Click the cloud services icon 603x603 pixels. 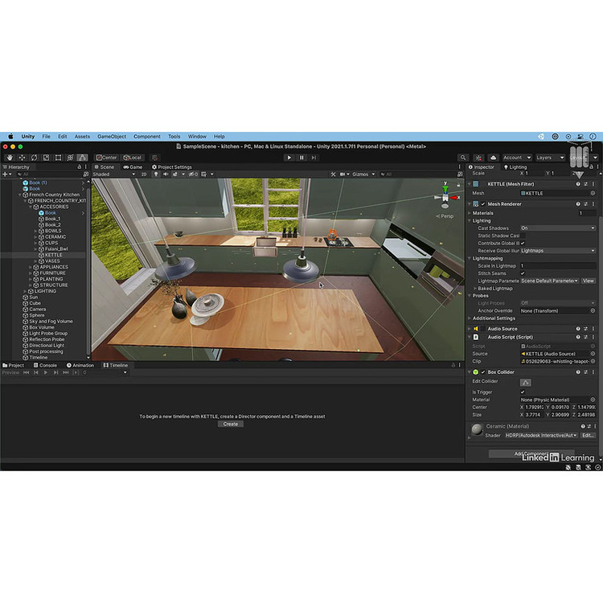493,158
